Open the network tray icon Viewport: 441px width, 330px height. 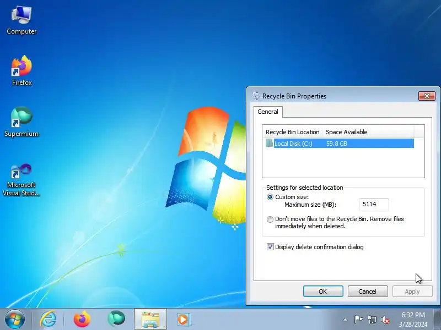(372, 320)
